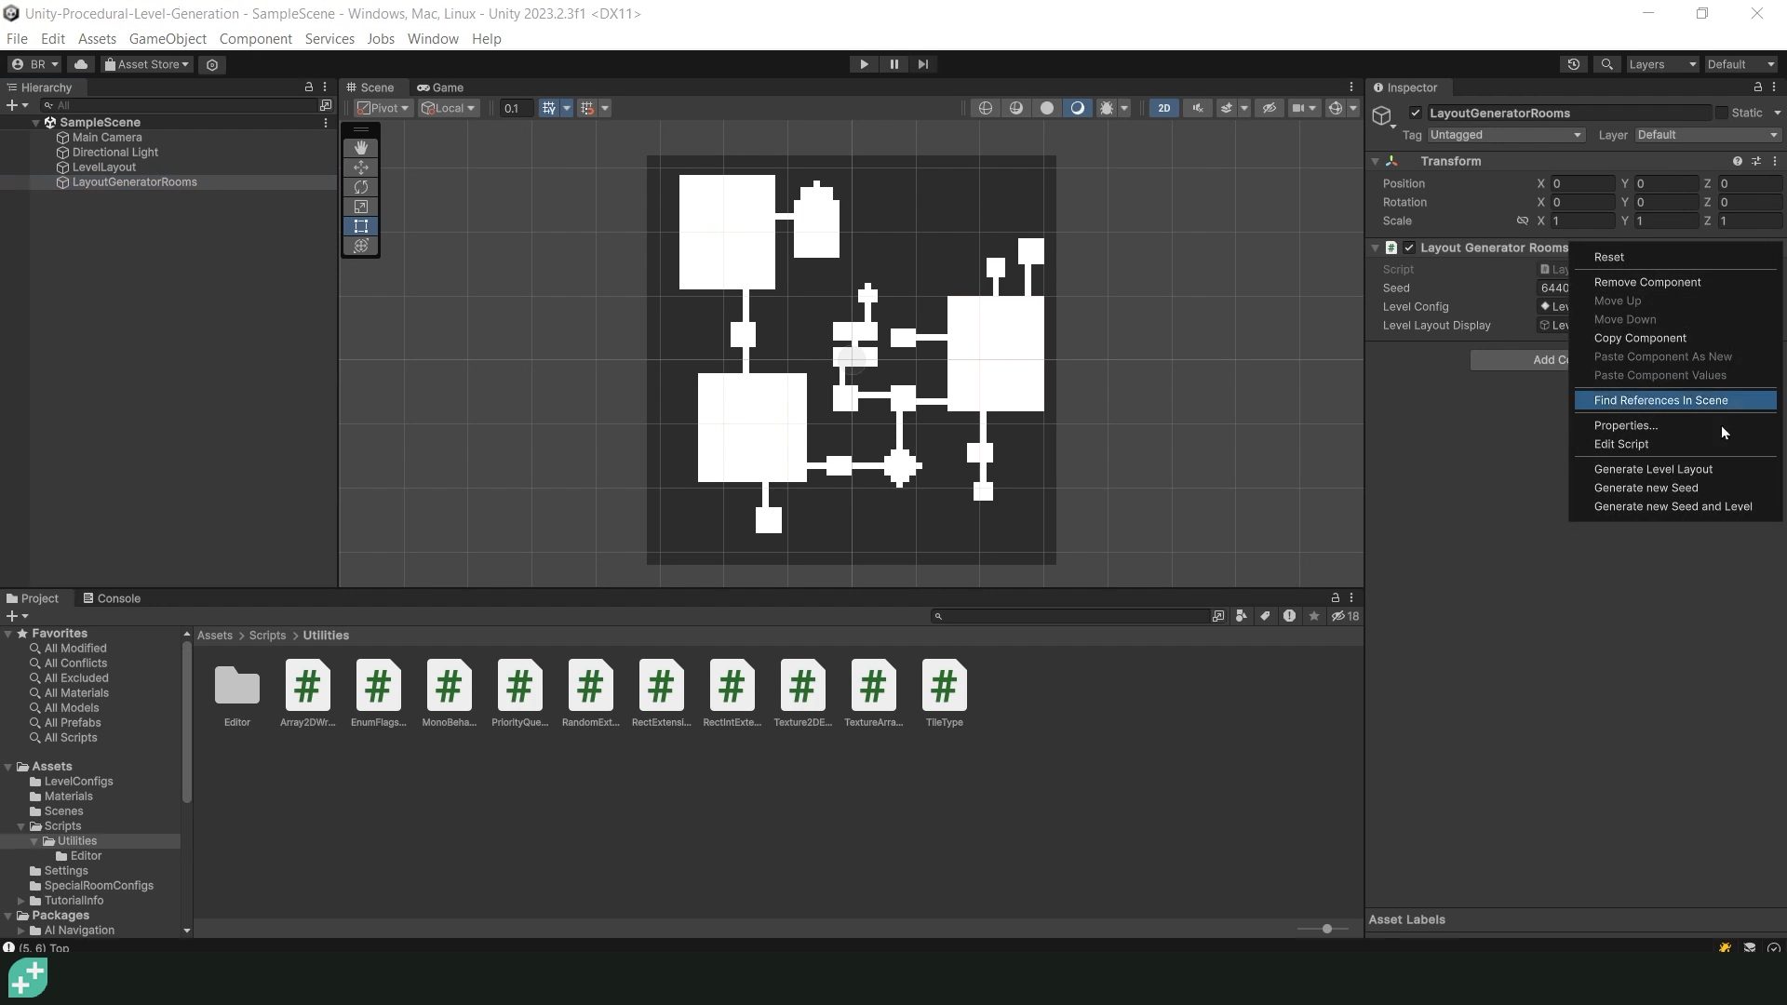The width and height of the screenshot is (1787, 1005).
Task: Select the Hand tool in the Scene toolbar
Action: (361, 147)
